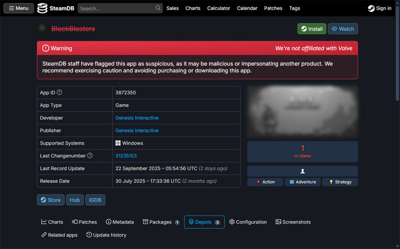Click the App ID help icon

click(59, 92)
